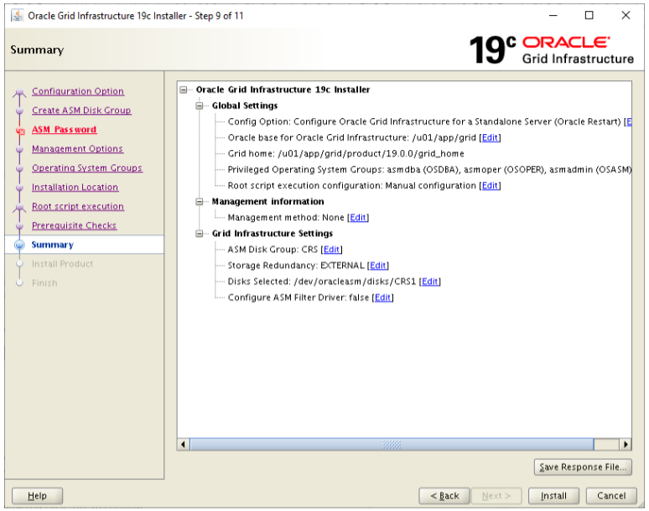This screenshot has width=649, height=511.
Task: Go to the Configuration Option step
Action: [78, 91]
